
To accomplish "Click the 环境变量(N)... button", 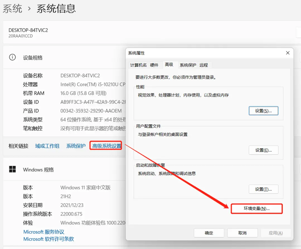I will tap(257, 209).
